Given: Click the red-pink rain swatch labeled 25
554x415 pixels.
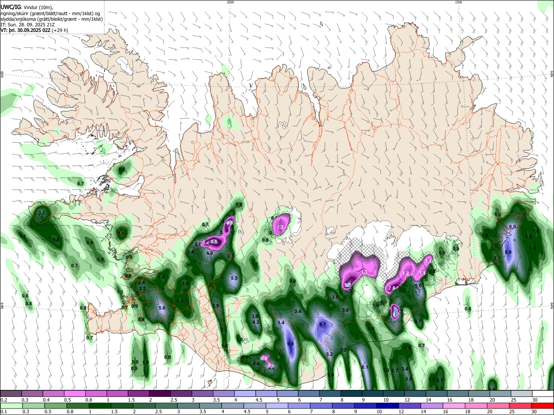Looking at the screenshot, I should tap(520, 406).
